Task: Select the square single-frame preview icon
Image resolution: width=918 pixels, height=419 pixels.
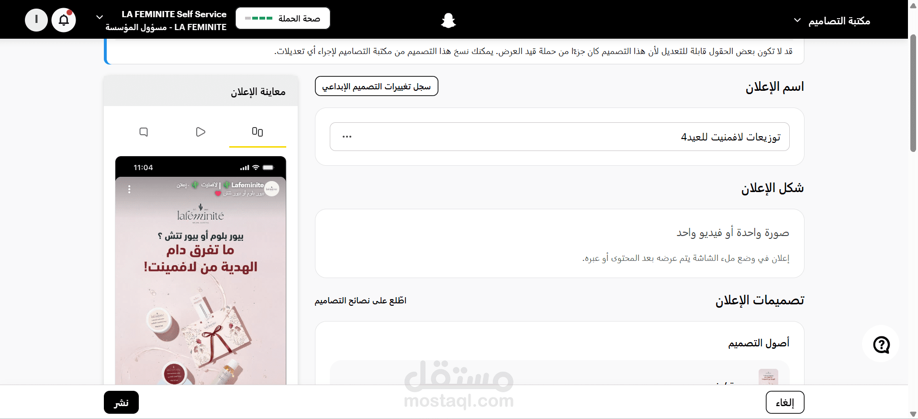Action: click(x=144, y=132)
